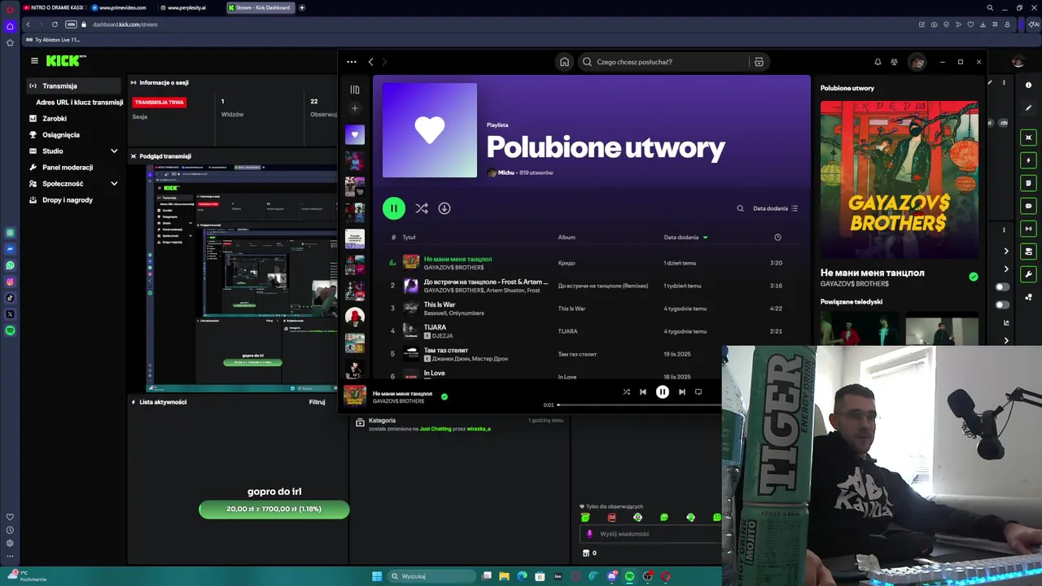Search within the liked songs playlist
This screenshot has height=586, width=1042.
click(740, 208)
